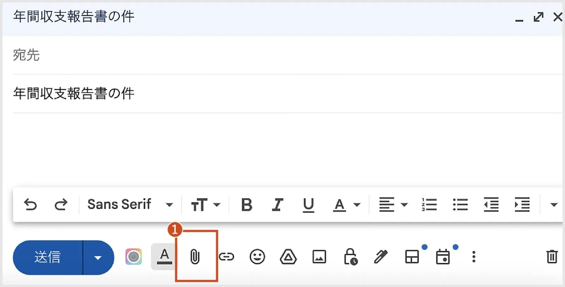The image size is (565, 287).
Task: Toggle bold formatting
Action: click(246, 204)
